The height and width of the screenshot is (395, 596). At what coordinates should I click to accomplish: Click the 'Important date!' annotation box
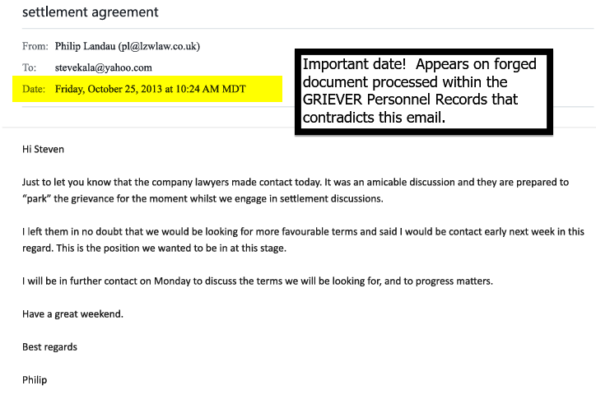tap(424, 91)
